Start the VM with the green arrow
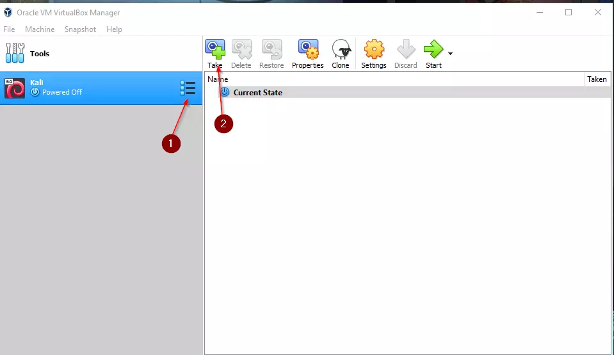 433,49
